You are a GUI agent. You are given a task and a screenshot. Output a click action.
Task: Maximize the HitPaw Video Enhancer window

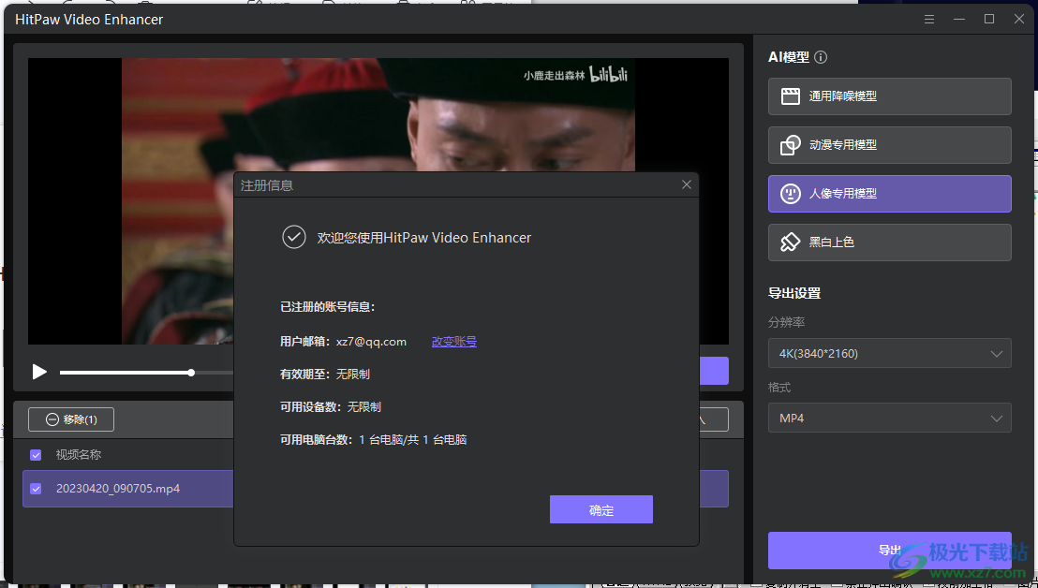(989, 19)
